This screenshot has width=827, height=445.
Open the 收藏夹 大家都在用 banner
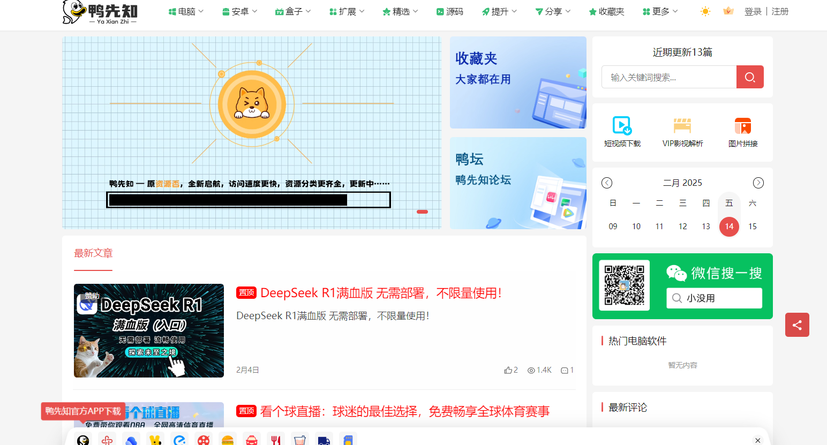(x=518, y=82)
